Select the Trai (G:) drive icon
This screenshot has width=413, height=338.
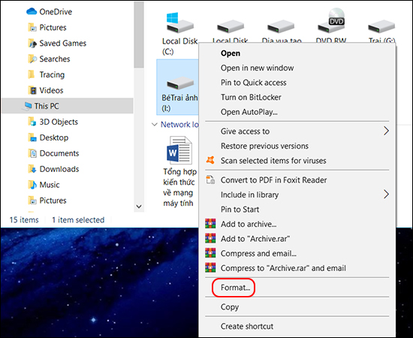tap(381, 26)
